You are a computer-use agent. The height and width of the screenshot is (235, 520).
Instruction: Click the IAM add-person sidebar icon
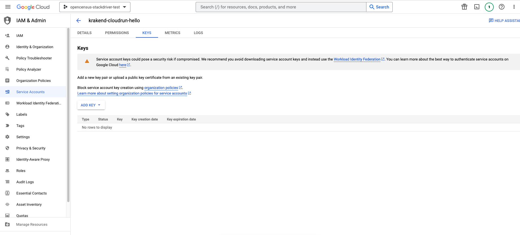click(7, 35)
